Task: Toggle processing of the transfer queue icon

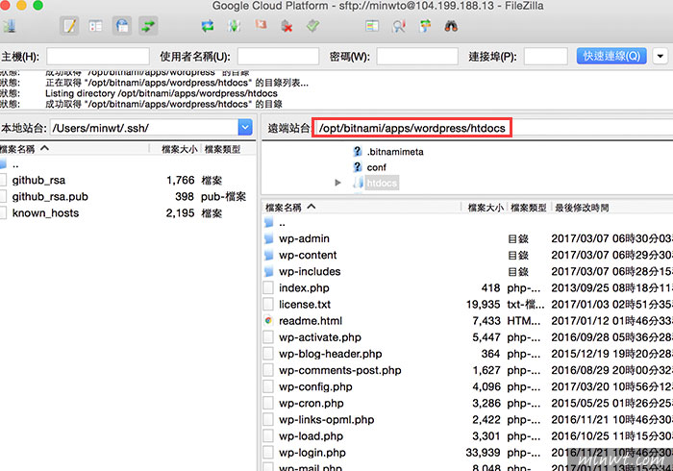Action: (234, 26)
